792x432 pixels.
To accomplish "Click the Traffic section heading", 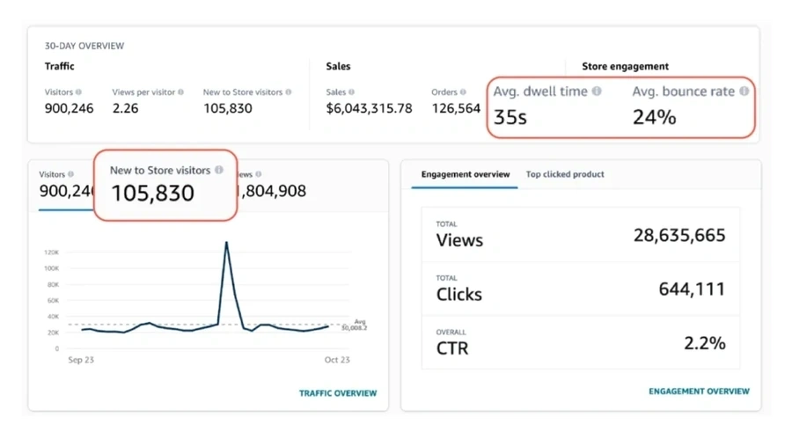I will pyautogui.click(x=59, y=66).
